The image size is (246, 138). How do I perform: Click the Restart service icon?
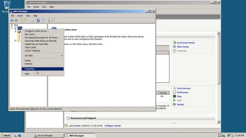[x=175, y=104]
